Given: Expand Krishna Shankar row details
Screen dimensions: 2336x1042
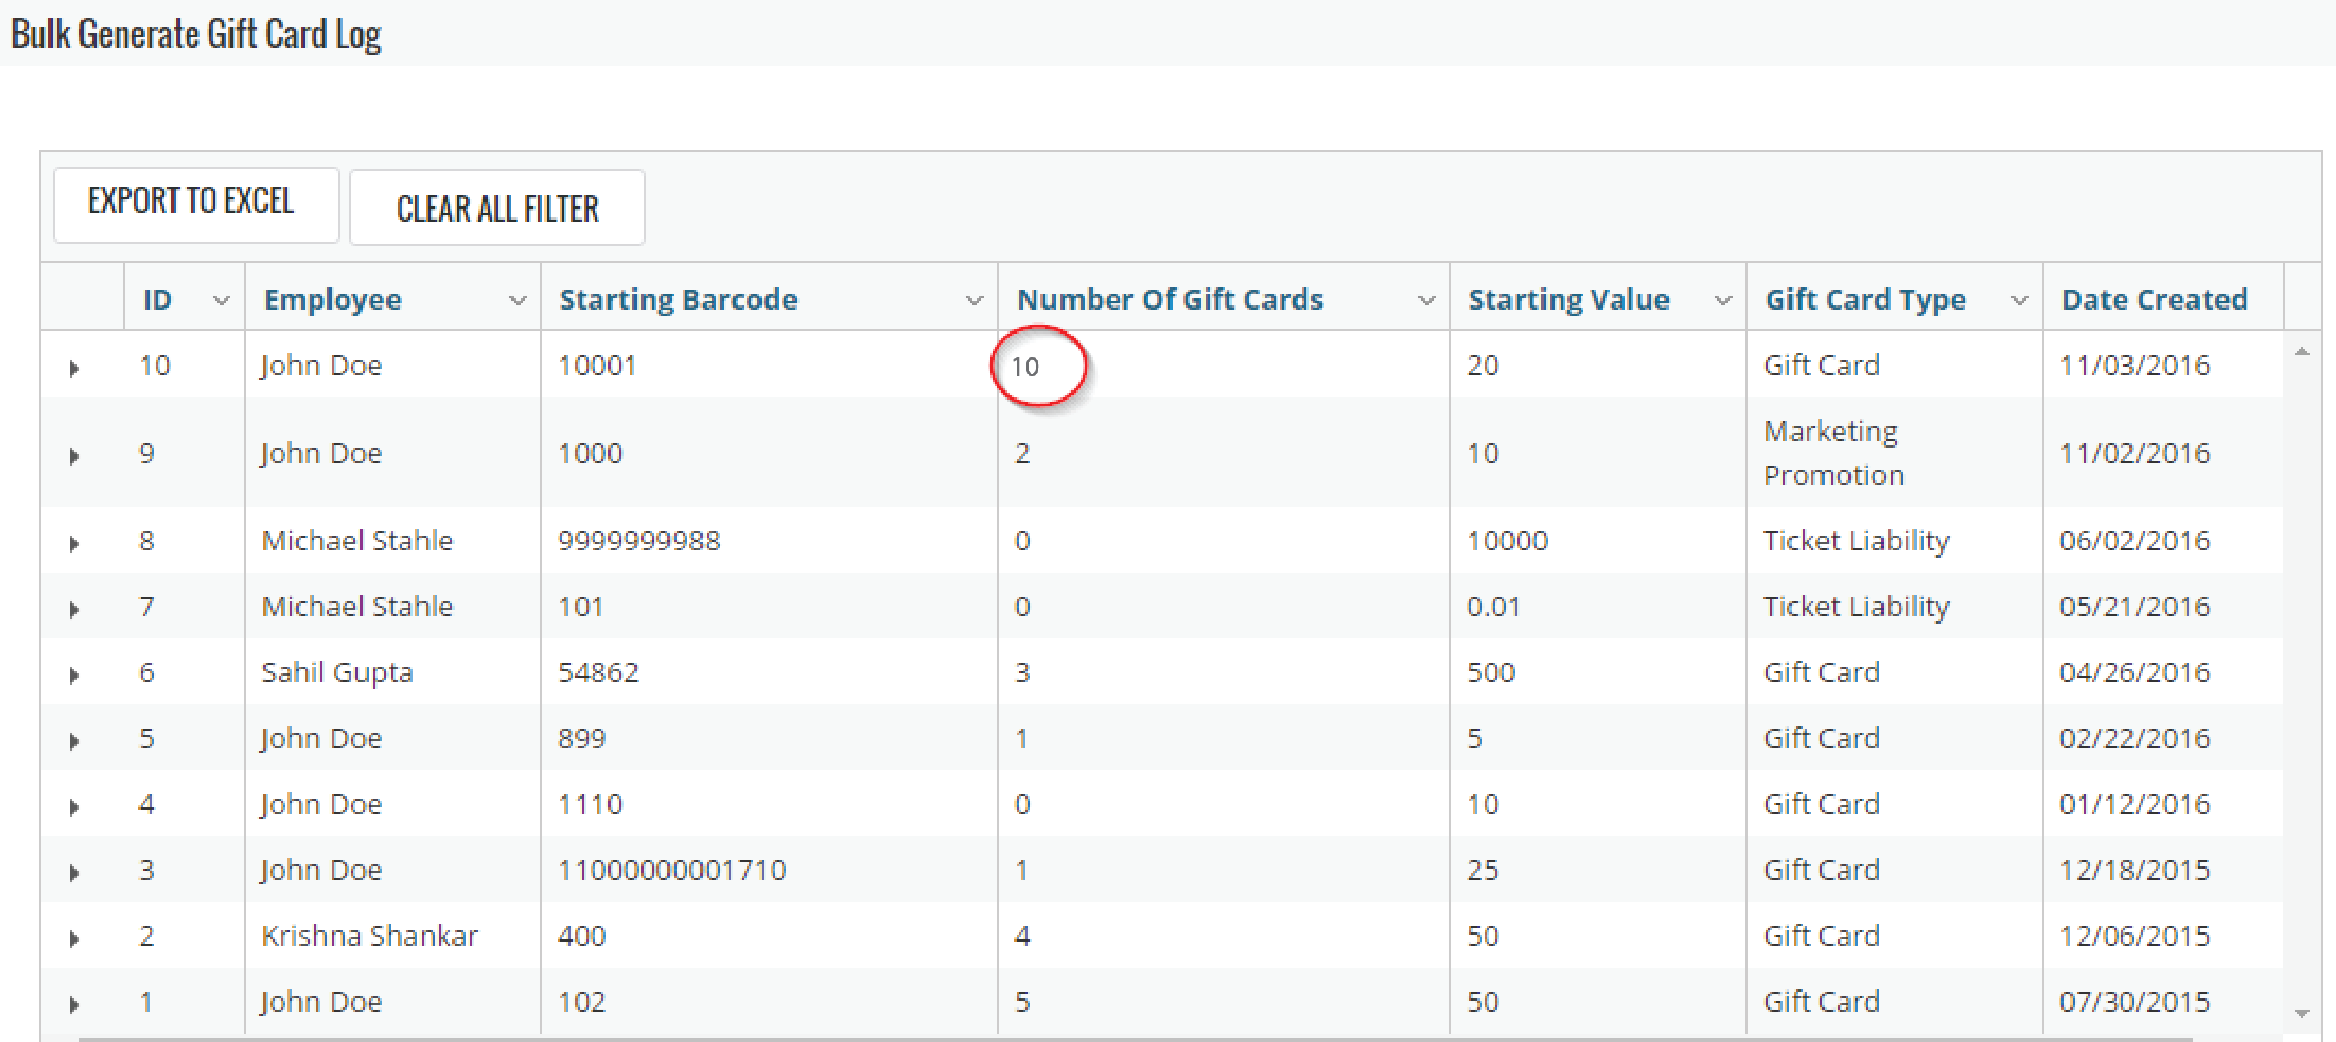Looking at the screenshot, I should (74, 939).
